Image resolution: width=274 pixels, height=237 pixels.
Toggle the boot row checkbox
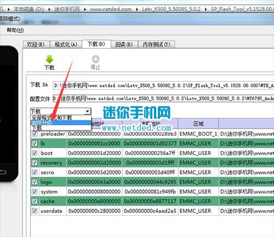pyautogui.click(x=35, y=153)
